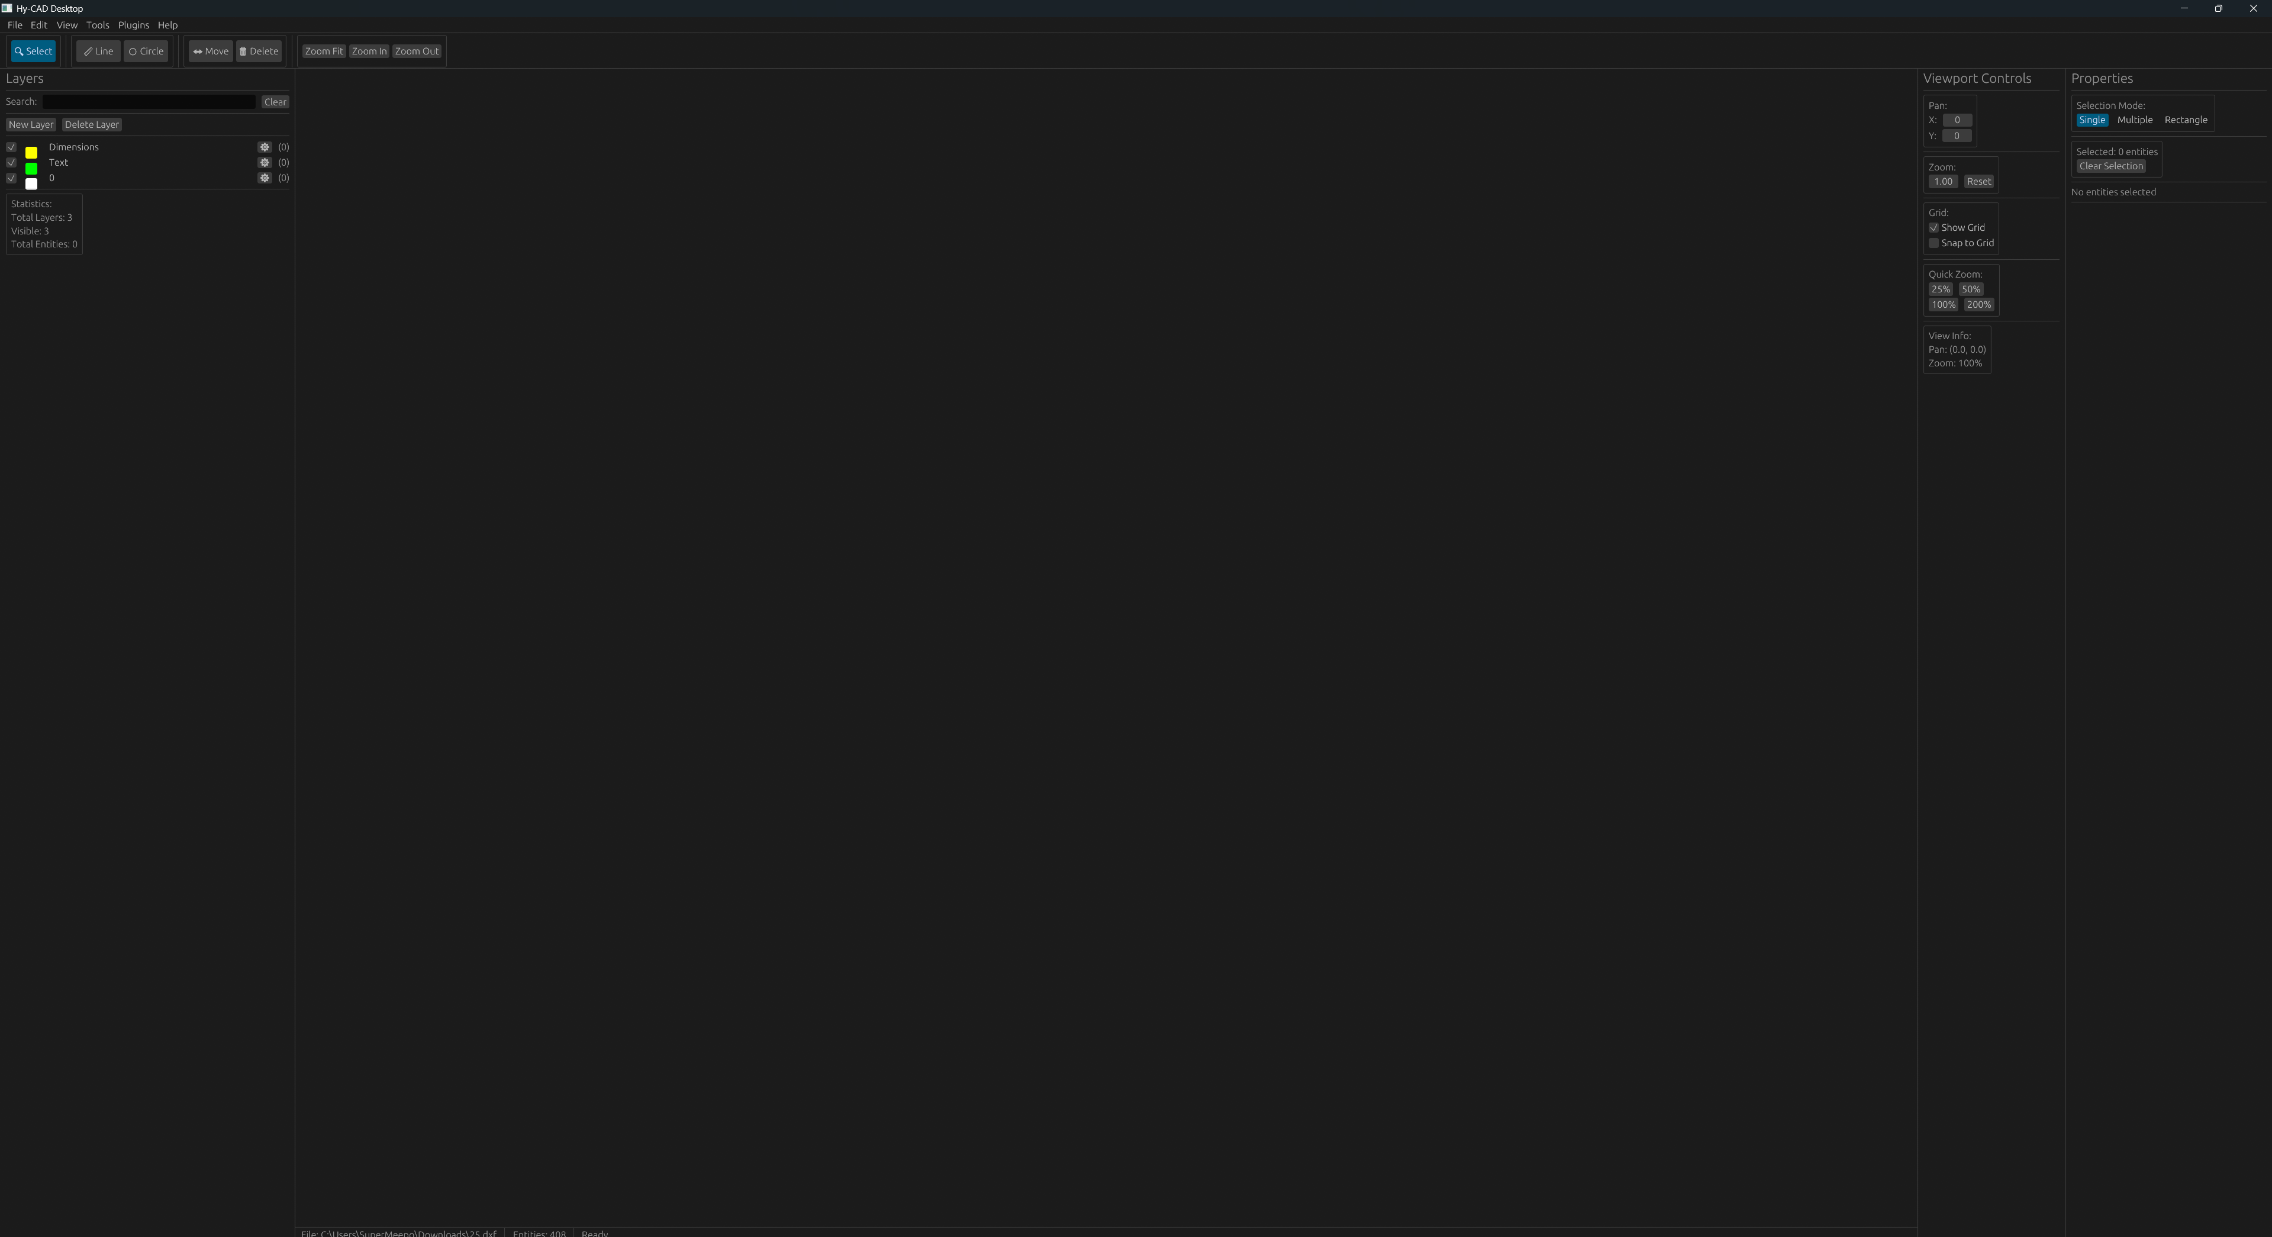Click the yellow Dimensions color swatch

coord(31,153)
